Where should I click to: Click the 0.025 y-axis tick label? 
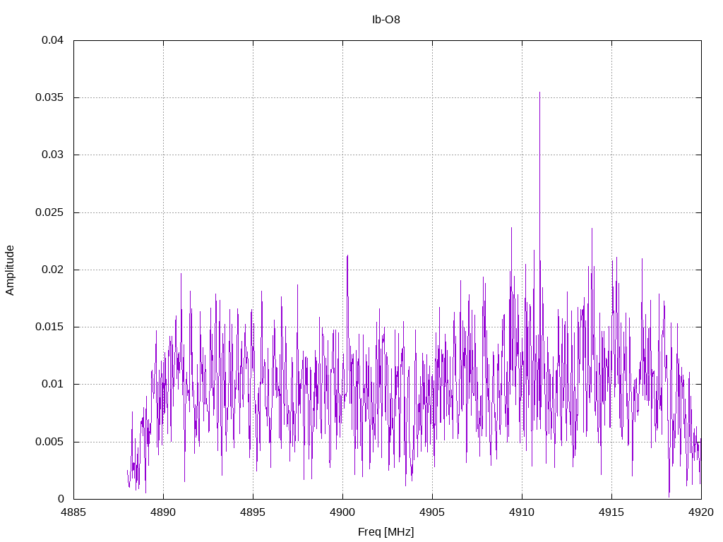coord(49,212)
